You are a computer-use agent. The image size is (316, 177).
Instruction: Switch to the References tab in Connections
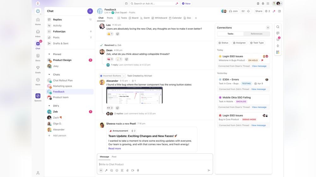[x=256, y=34]
